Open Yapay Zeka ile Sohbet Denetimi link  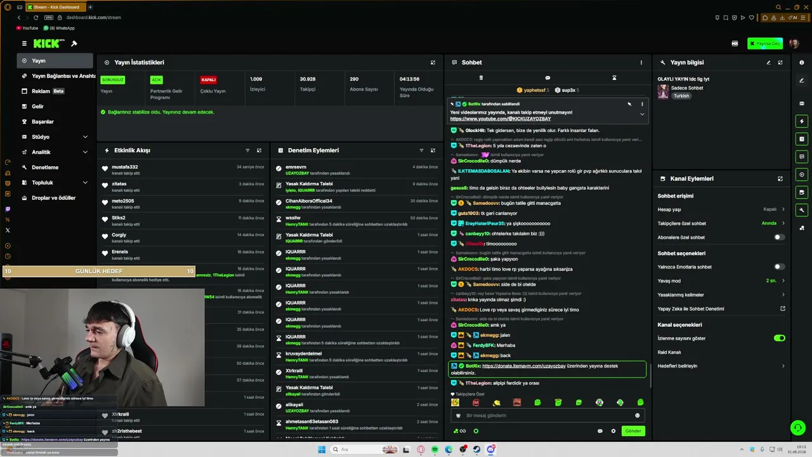721,309
